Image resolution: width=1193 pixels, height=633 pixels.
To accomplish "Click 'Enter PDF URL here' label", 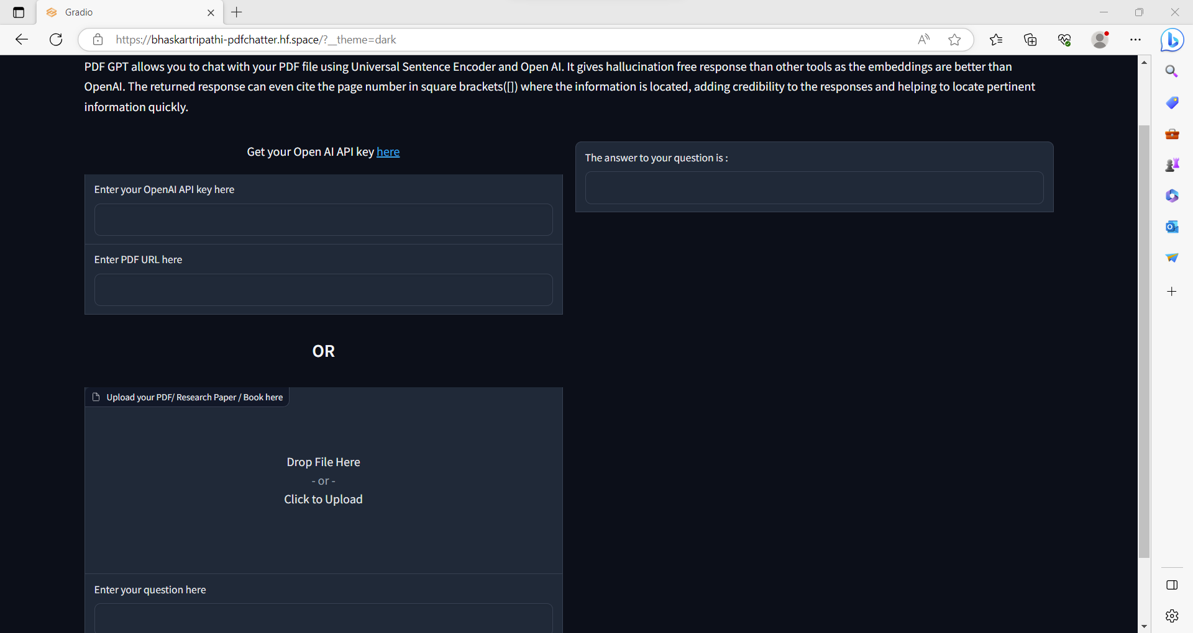I will [138, 260].
